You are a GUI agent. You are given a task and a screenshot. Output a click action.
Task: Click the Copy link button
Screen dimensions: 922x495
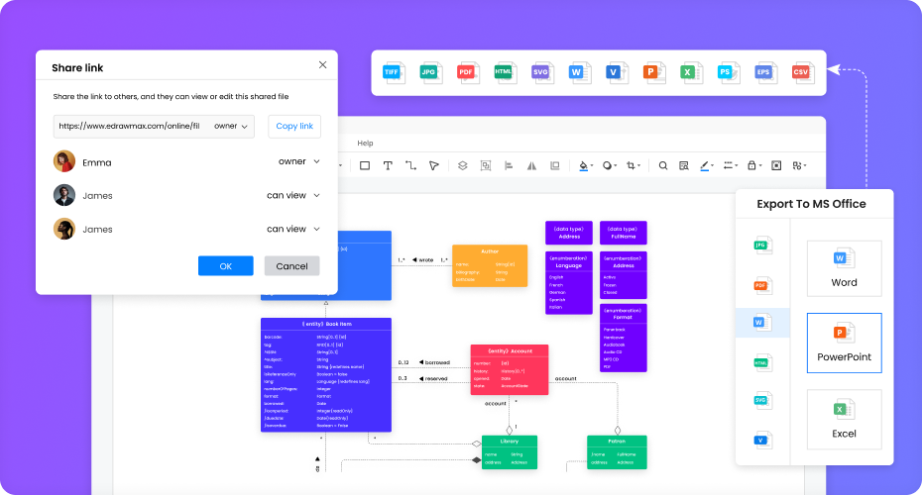(294, 126)
